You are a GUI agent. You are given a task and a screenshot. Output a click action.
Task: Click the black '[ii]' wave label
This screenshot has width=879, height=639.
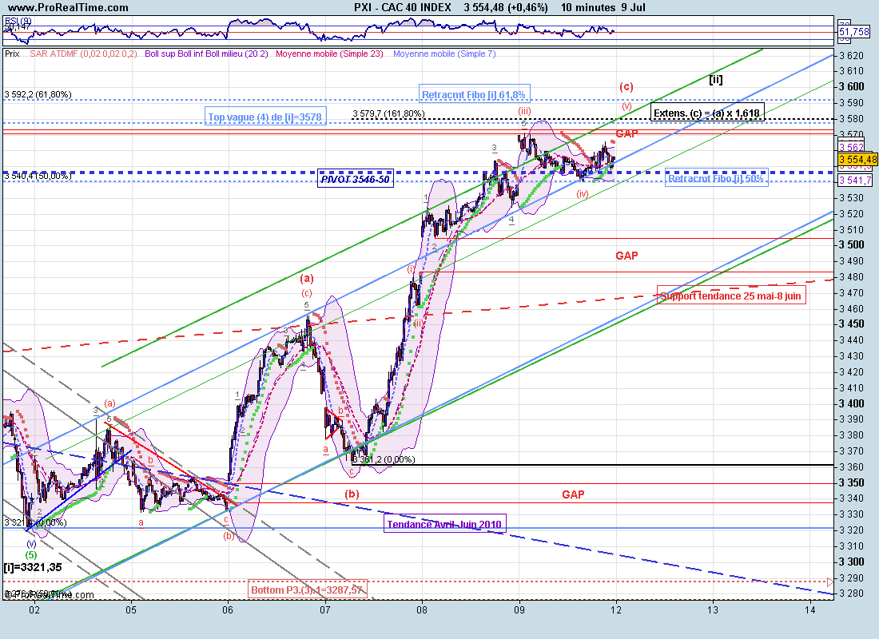click(716, 80)
